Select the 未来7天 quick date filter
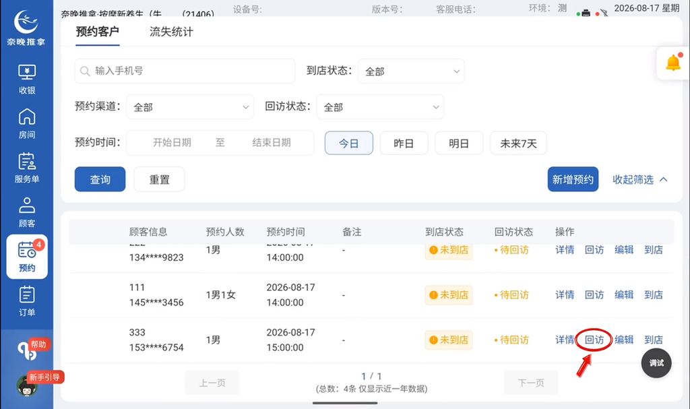Screen dimensions: 690x409 pyautogui.click(x=518, y=143)
